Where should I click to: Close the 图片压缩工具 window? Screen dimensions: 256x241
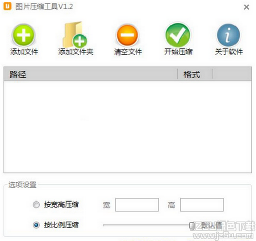pos(246,7)
